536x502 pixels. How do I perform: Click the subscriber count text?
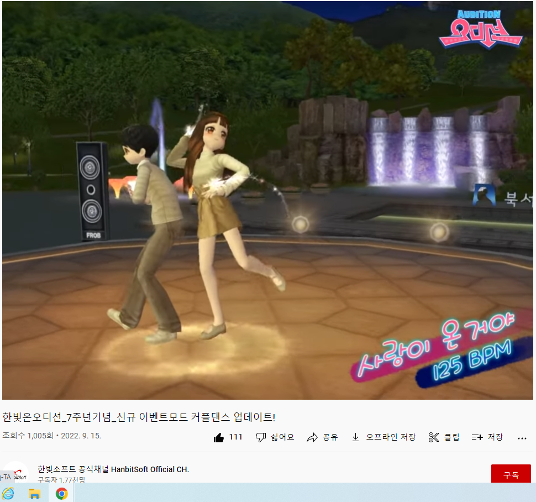pyautogui.click(x=61, y=480)
